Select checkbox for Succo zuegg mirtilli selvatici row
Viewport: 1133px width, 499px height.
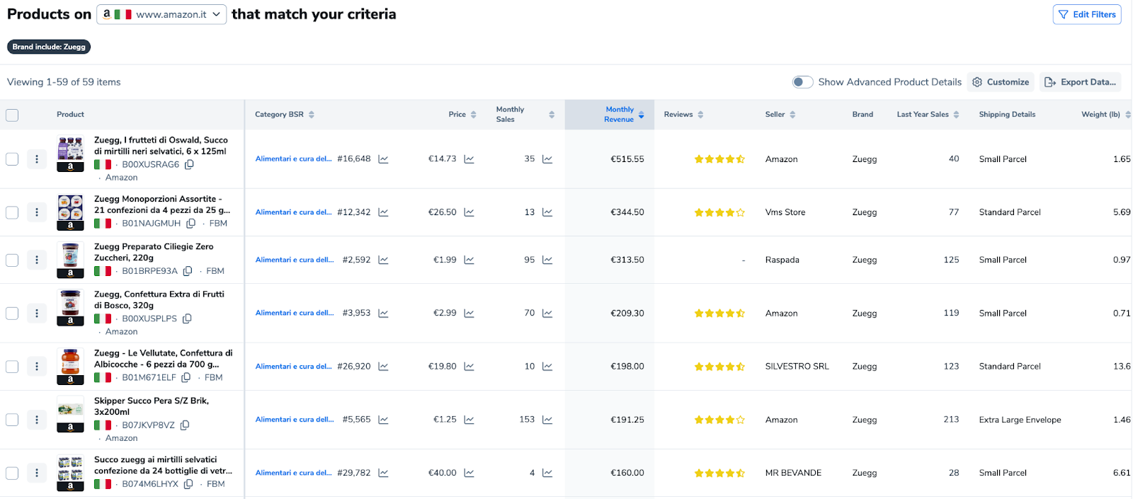(12, 473)
